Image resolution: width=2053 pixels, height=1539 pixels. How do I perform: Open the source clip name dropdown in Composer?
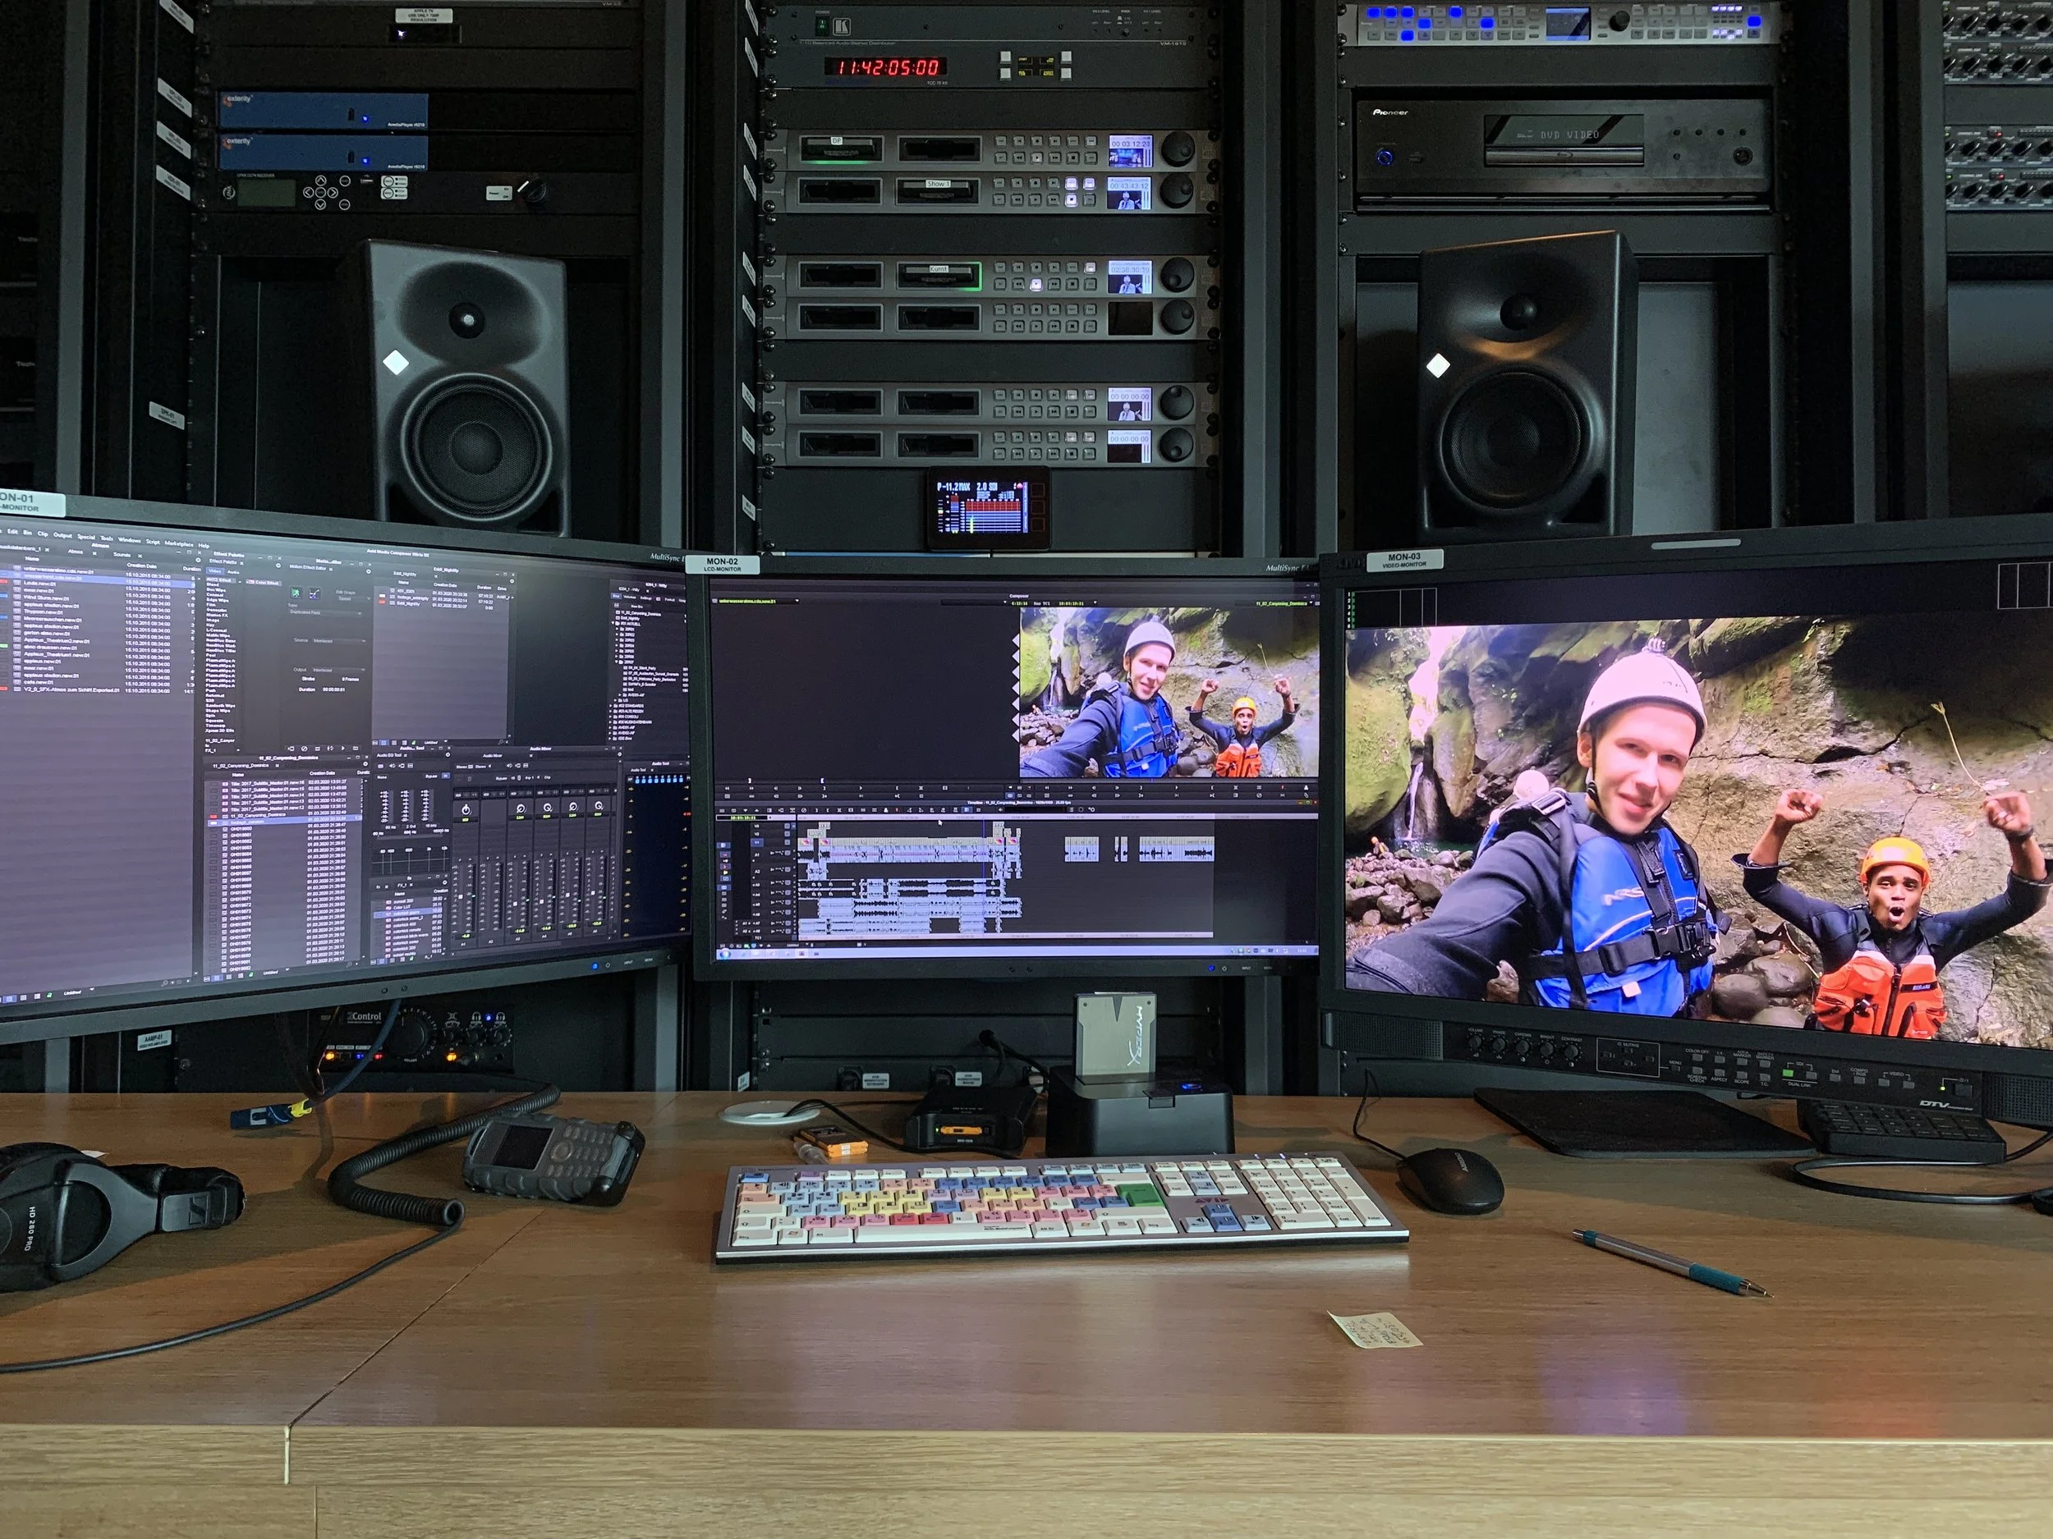756,601
